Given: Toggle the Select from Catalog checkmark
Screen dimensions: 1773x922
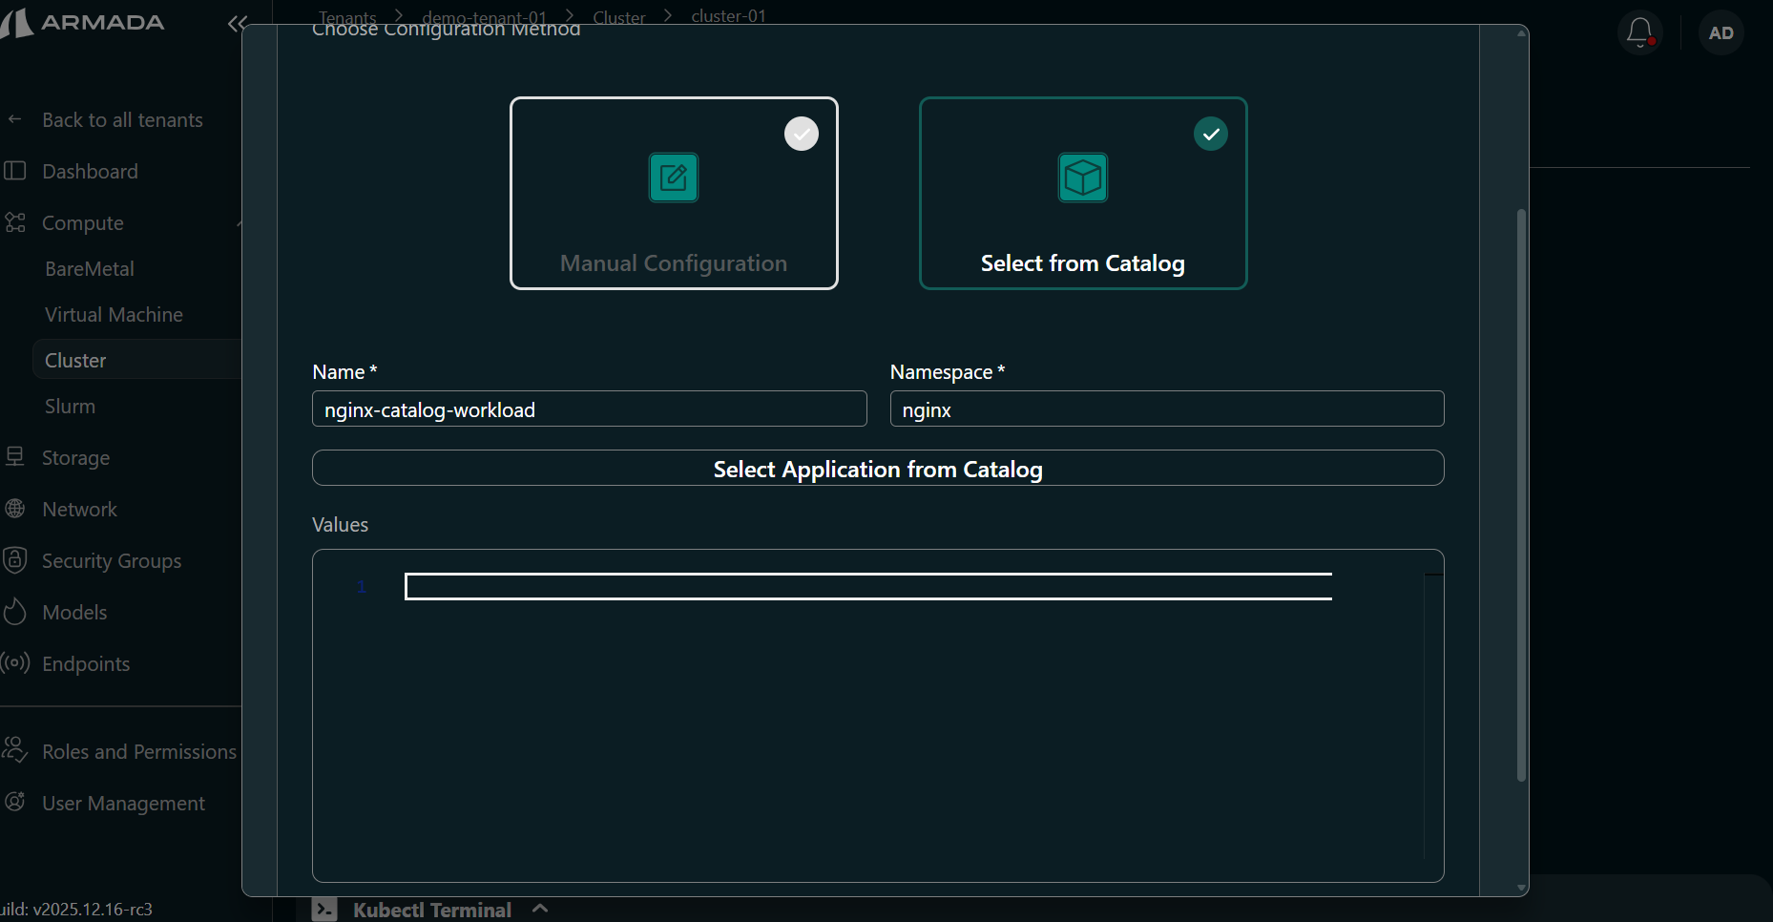Looking at the screenshot, I should [1210, 134].
